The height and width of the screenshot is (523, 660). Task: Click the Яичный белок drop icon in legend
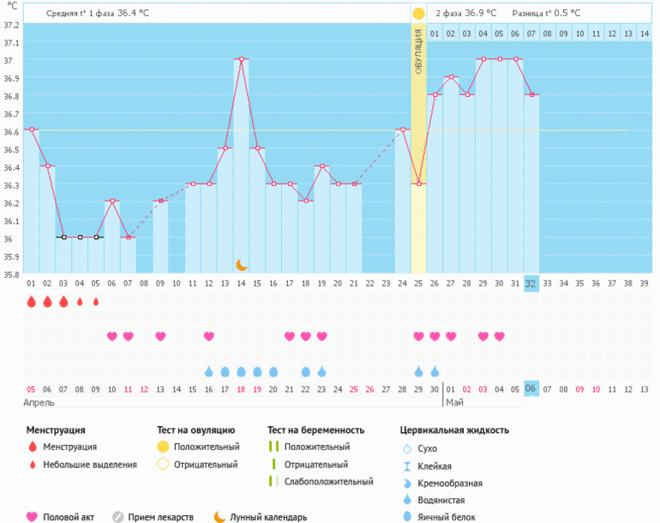[x=409, y=517]
